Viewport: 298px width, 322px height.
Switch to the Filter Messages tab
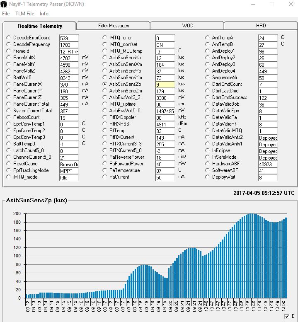pyautogui.click(x=113, y=26)
